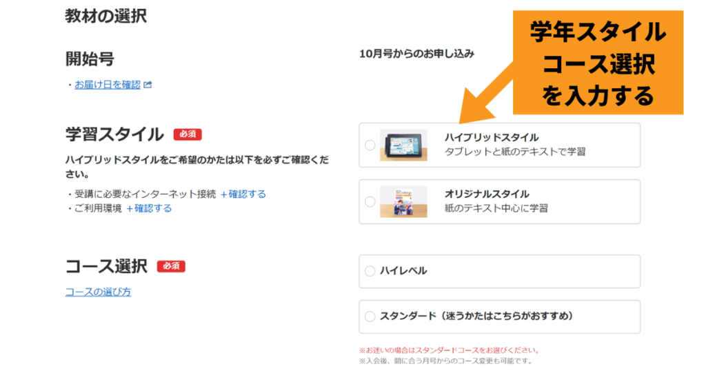Click the textbook thumbnail for オリジナルスタイル

pyautogui.click(x=403, y=202)
